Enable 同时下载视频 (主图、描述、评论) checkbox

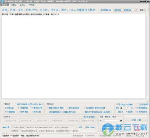point(29,104)
